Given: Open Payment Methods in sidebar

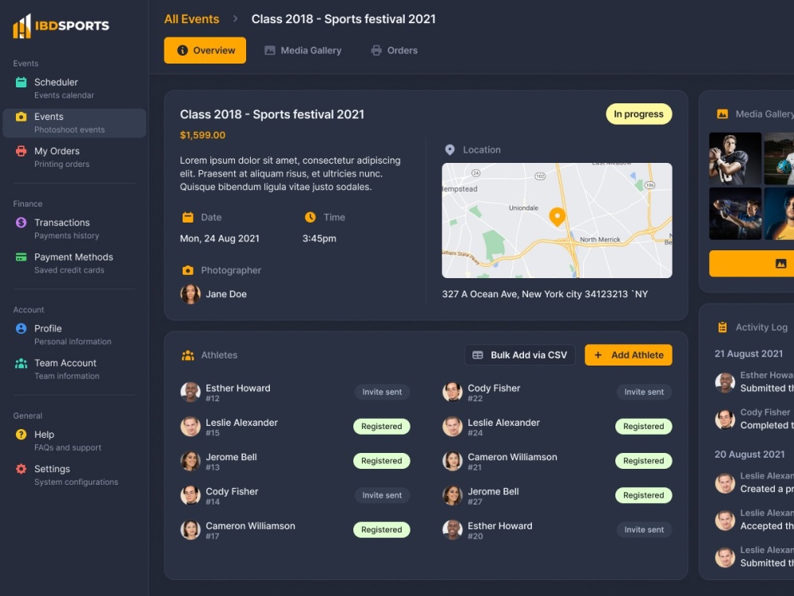Looking at the screenshot, I should click(x=75, y=263).
